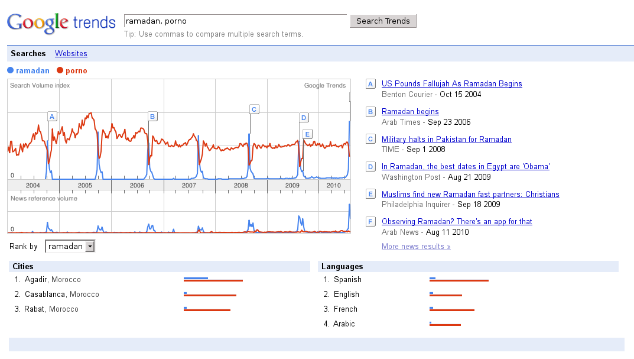The width and height of the screenshot is (634, 359).
Task: Click 'More news results' link
Action: coord(416,247)
